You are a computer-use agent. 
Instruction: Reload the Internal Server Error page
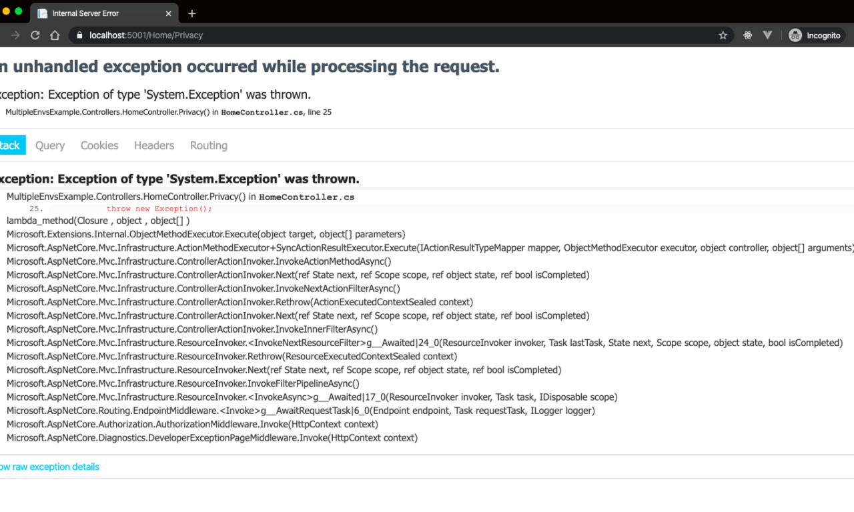point(35,35)
